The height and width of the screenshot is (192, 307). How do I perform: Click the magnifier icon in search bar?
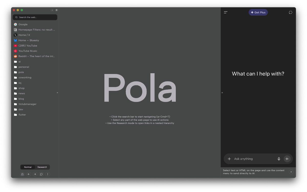pyautogui.click(x=17, y=17)
